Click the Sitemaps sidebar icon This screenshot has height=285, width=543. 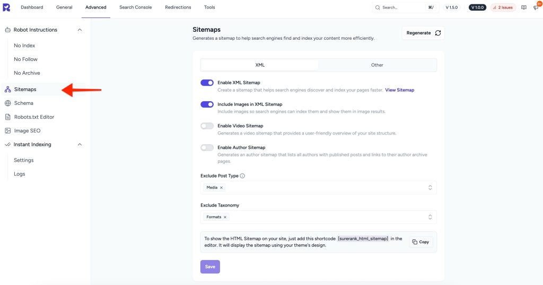click(x=7, y=90)
